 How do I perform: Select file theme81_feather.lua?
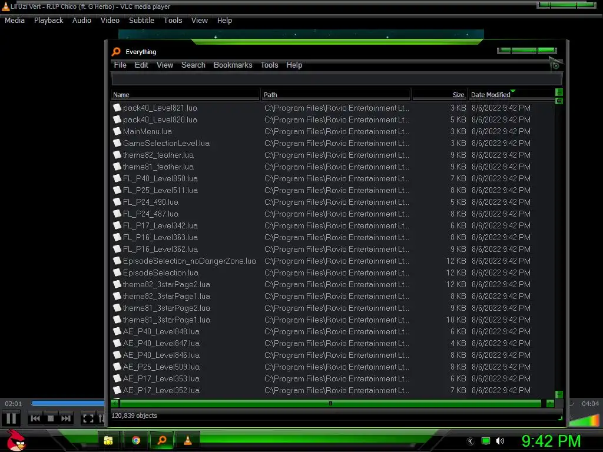click(x=158, y=167)
